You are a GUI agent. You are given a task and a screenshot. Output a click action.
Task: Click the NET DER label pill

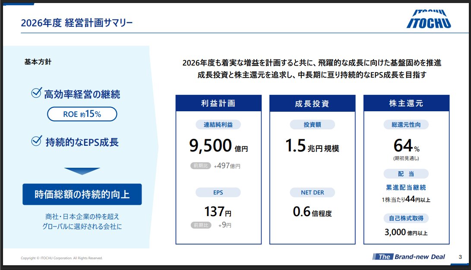313,192
